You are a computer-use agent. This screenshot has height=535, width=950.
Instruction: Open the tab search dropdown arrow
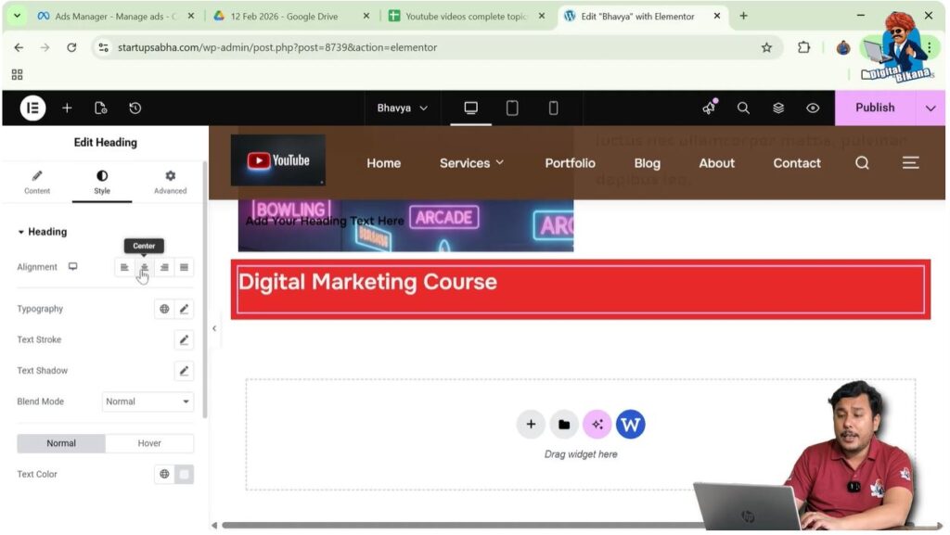(17, 16)
